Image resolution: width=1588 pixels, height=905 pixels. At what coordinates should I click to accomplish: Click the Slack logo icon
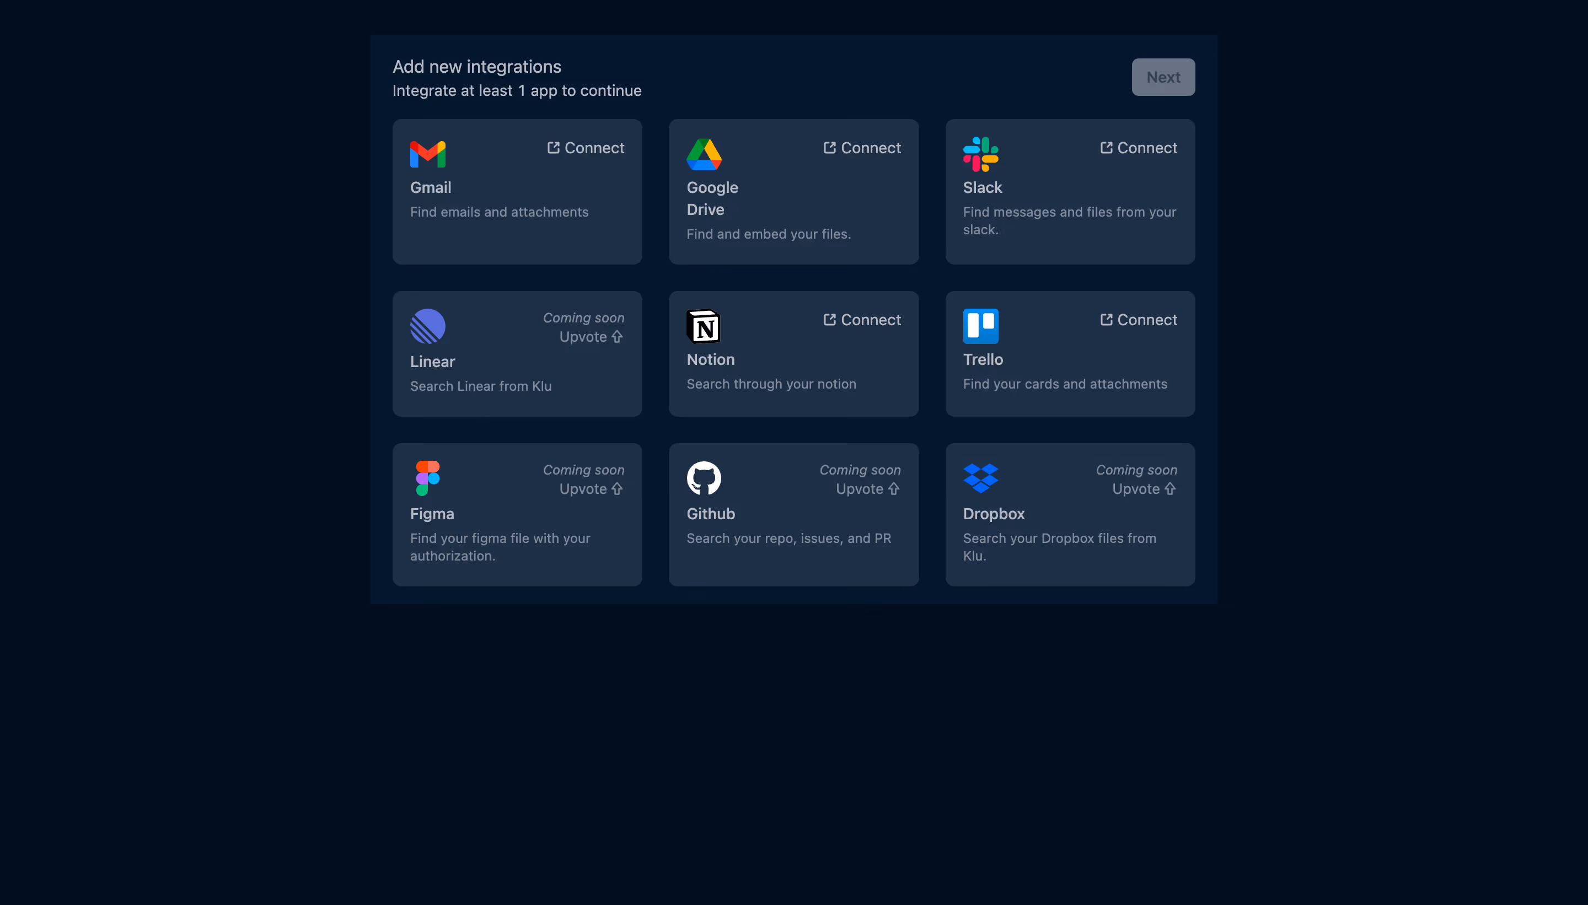[980, 154]
